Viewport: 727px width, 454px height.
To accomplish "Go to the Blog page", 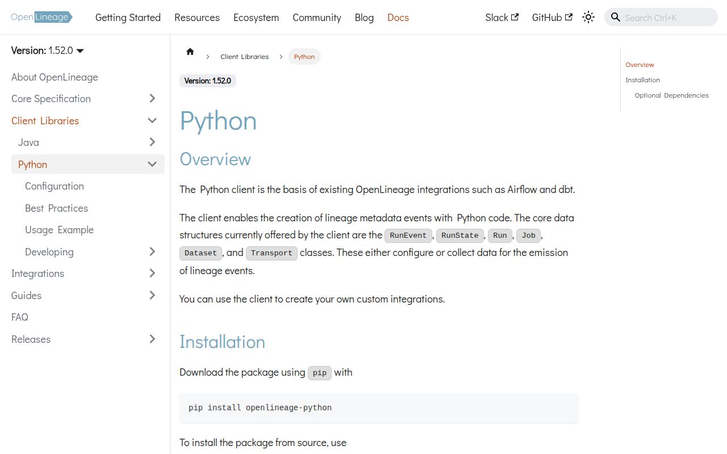I will pyautogui.click(x=364, y=18).
